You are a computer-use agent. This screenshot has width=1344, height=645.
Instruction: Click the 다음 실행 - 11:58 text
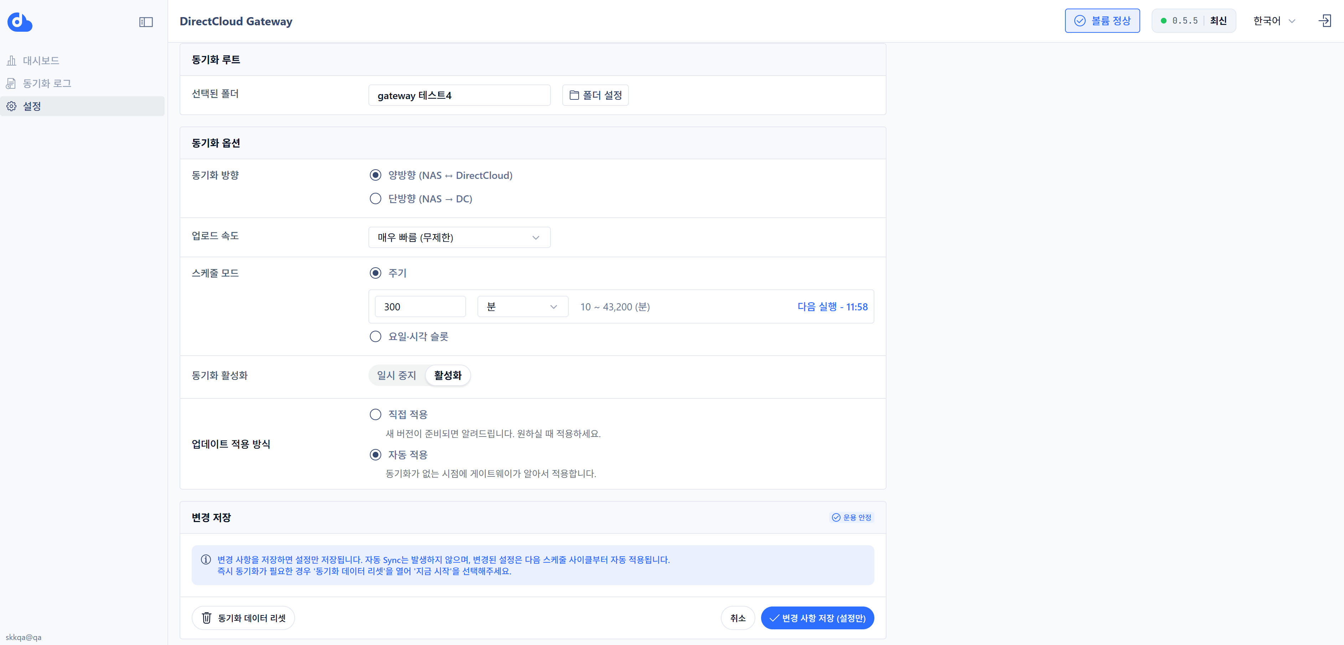[832, 307]
